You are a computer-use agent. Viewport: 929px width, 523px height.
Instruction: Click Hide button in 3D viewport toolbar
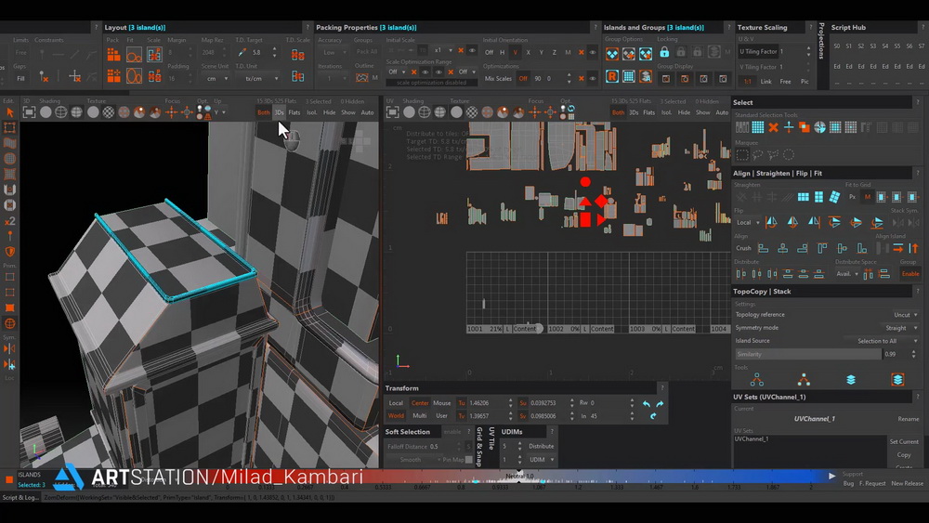[330, 112]
